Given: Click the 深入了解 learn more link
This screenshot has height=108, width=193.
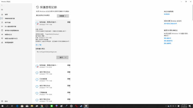Looking at the screenshot, I should point(39,45).
